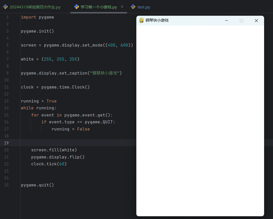Click on 'pygame.init()' code line
273x219 pixels.
(x=38, y=31)
